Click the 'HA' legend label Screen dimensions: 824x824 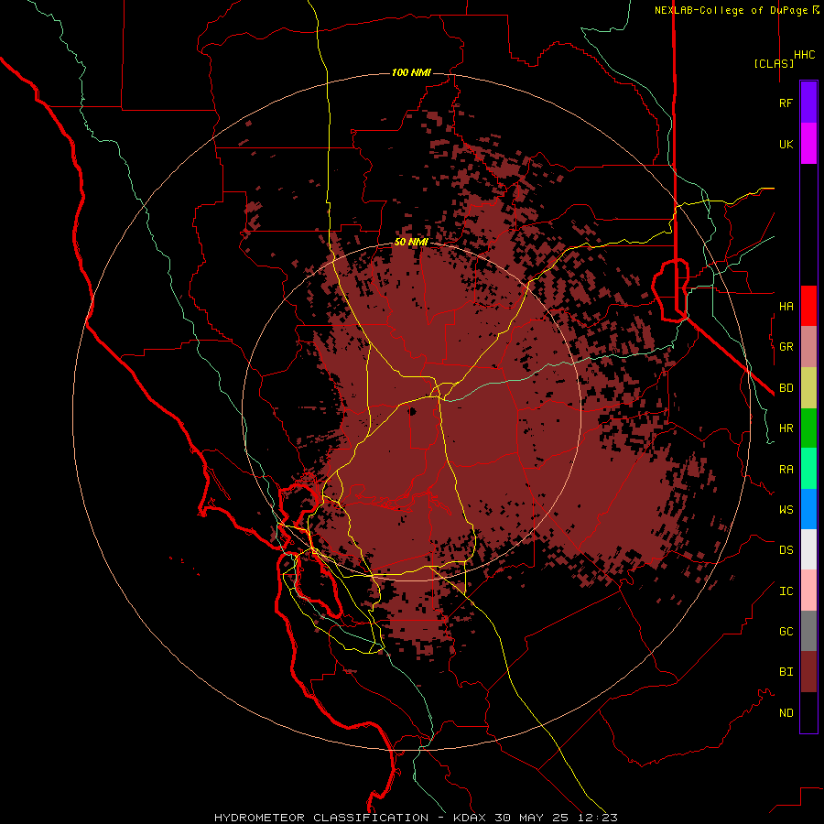pos(786,306)
